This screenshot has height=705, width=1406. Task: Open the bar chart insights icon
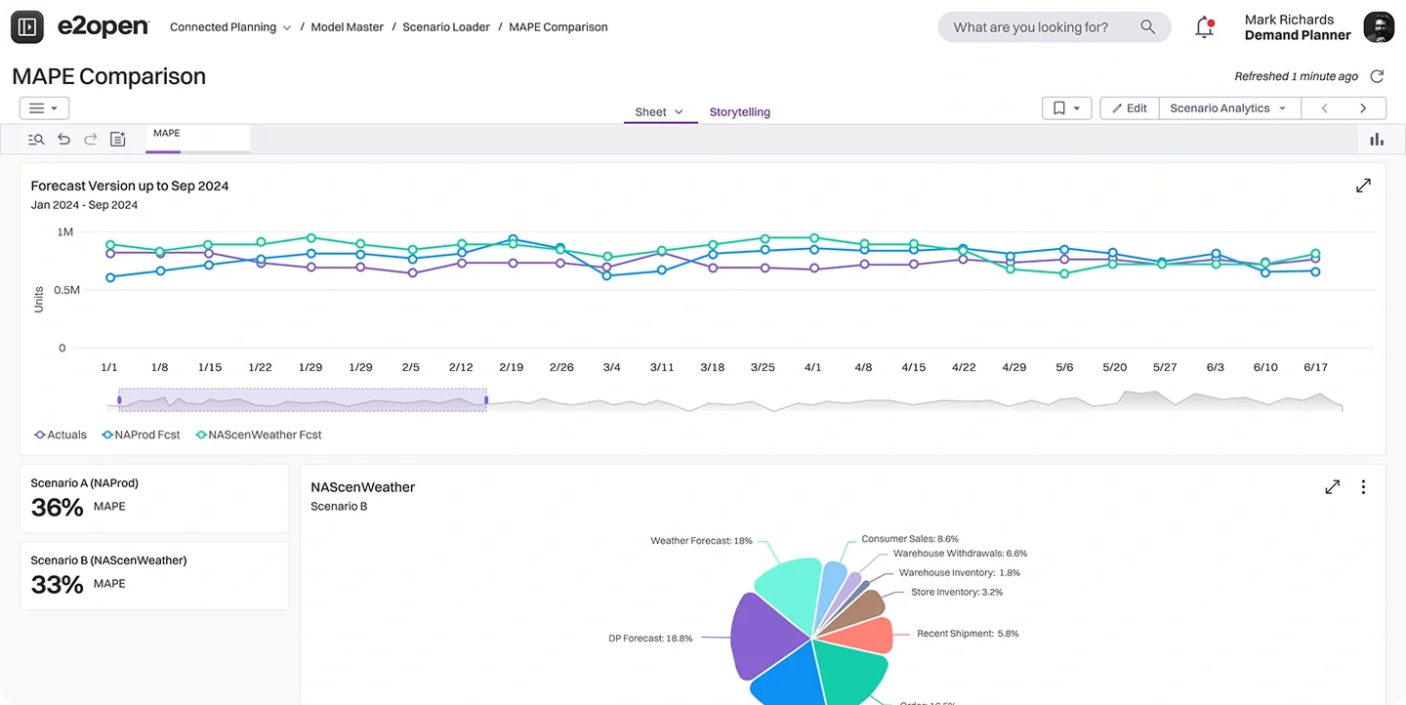click(x=1377, y=140)
